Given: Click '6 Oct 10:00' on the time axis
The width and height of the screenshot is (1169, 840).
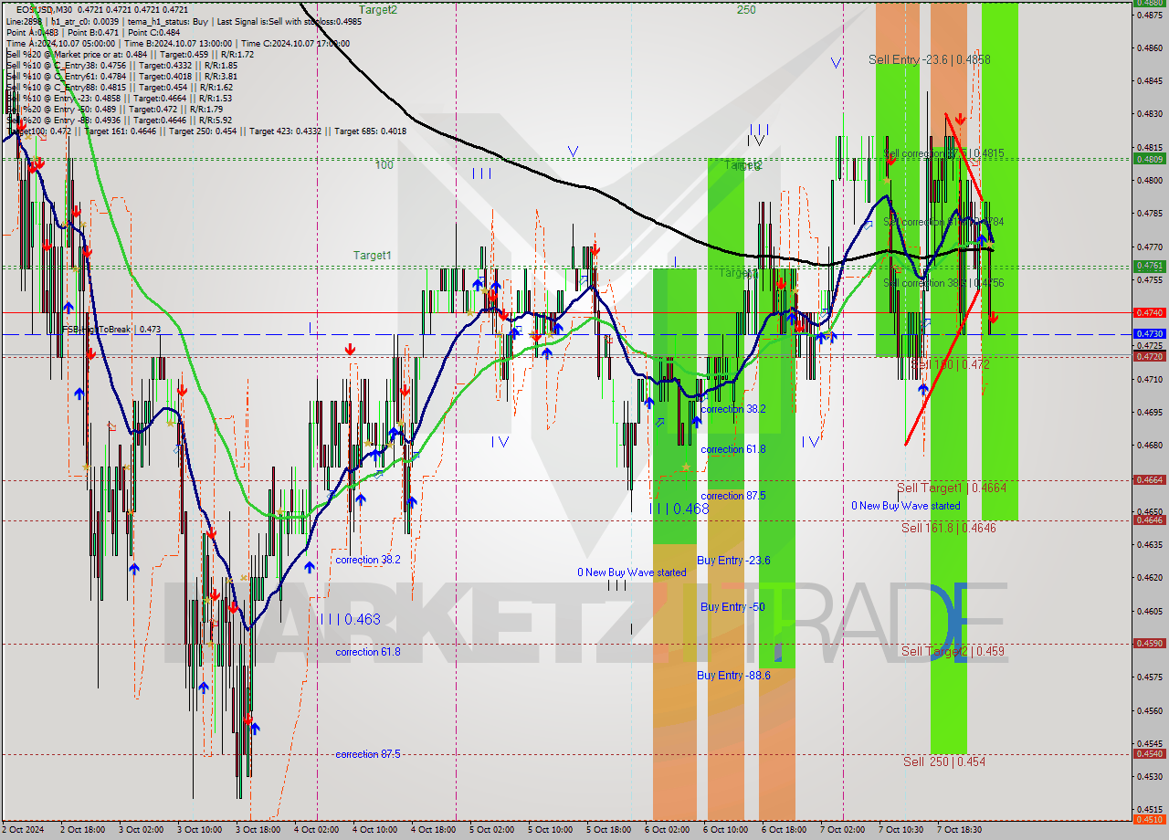Looking at the screenshot, I should (x=725, y=830).
